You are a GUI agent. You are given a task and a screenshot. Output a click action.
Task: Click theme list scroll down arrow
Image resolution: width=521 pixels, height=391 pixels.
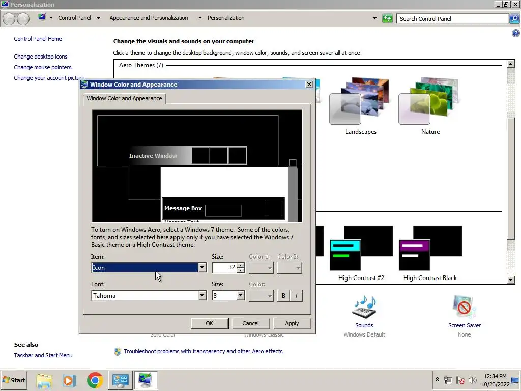pyautogui.click(x=511, y=280)
